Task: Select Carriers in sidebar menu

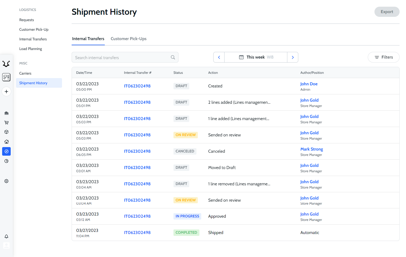Action: coord(25,73)
